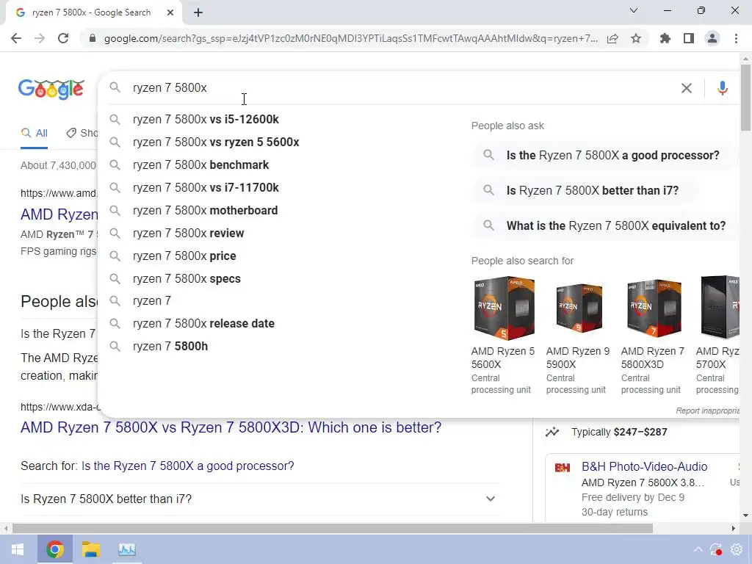Select the plain ryzen 7 suggestion
The width and height of the screenshot is (752, 564).
(151, 300)
